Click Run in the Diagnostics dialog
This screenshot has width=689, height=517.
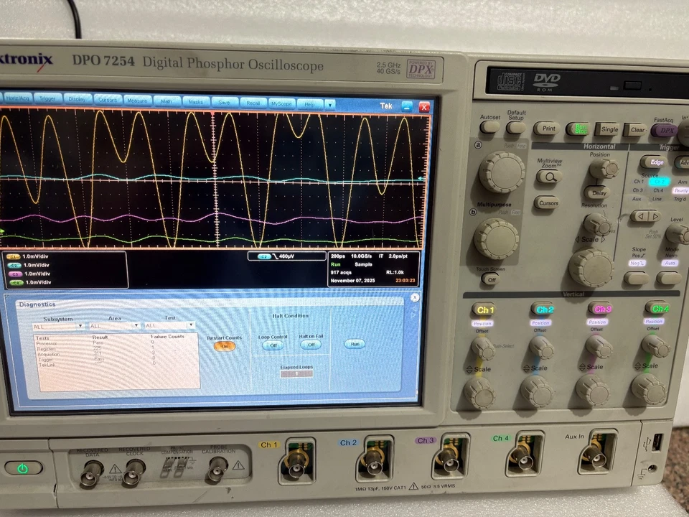[355, 344]
